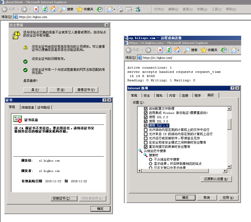Switch to the certificate path tab
This screenshot has width=251, height=222.
click(x=44, y=107)
